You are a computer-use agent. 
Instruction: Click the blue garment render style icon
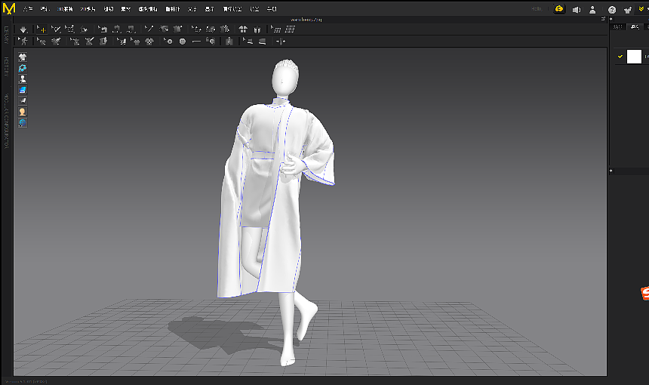point(23,90)
